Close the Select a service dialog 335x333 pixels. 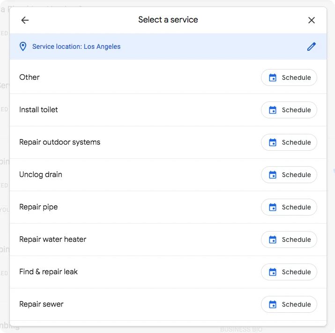311,20
